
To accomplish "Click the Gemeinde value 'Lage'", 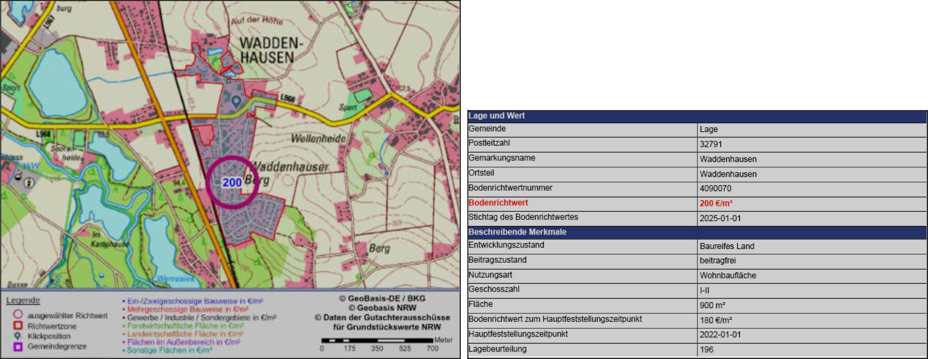I will pos(708,129).
